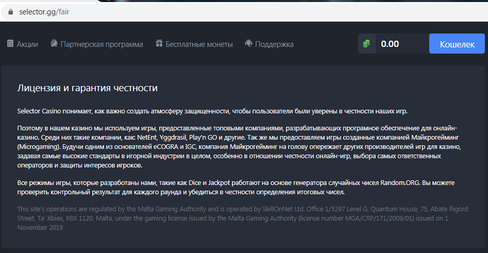Click the 0.00 balance amount

click(390, 44)
